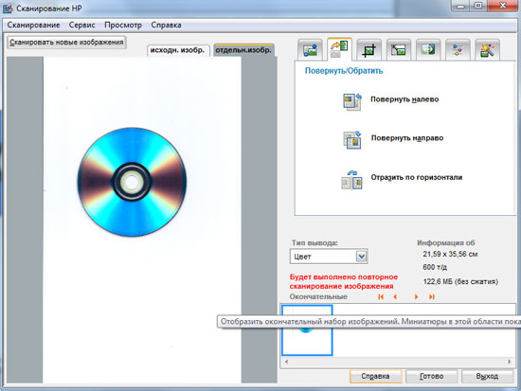Open the Тип вывода dropdown arrow
This screenshot has height=391, width=521.
tap(362, 257)
